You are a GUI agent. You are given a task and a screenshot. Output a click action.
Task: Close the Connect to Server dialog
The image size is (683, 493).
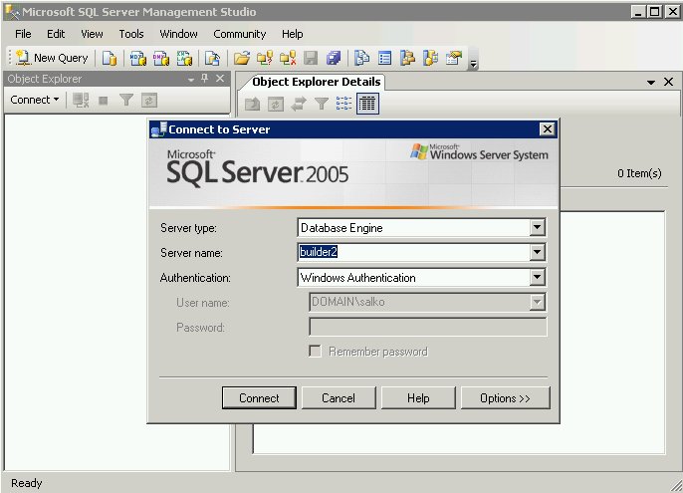[x=548, y=129]
